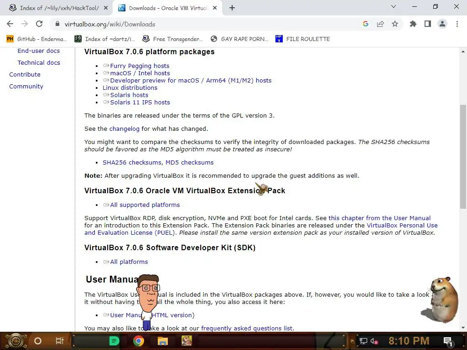Open Cortana search circle on taskbar
Image resolution: width=467 pixels, height=350 pixels.
[38, 341]
